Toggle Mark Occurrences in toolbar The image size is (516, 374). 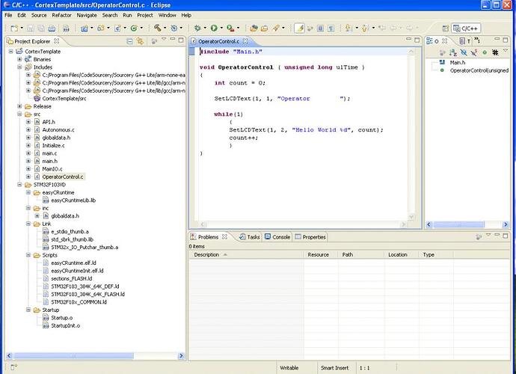point(299,28)
